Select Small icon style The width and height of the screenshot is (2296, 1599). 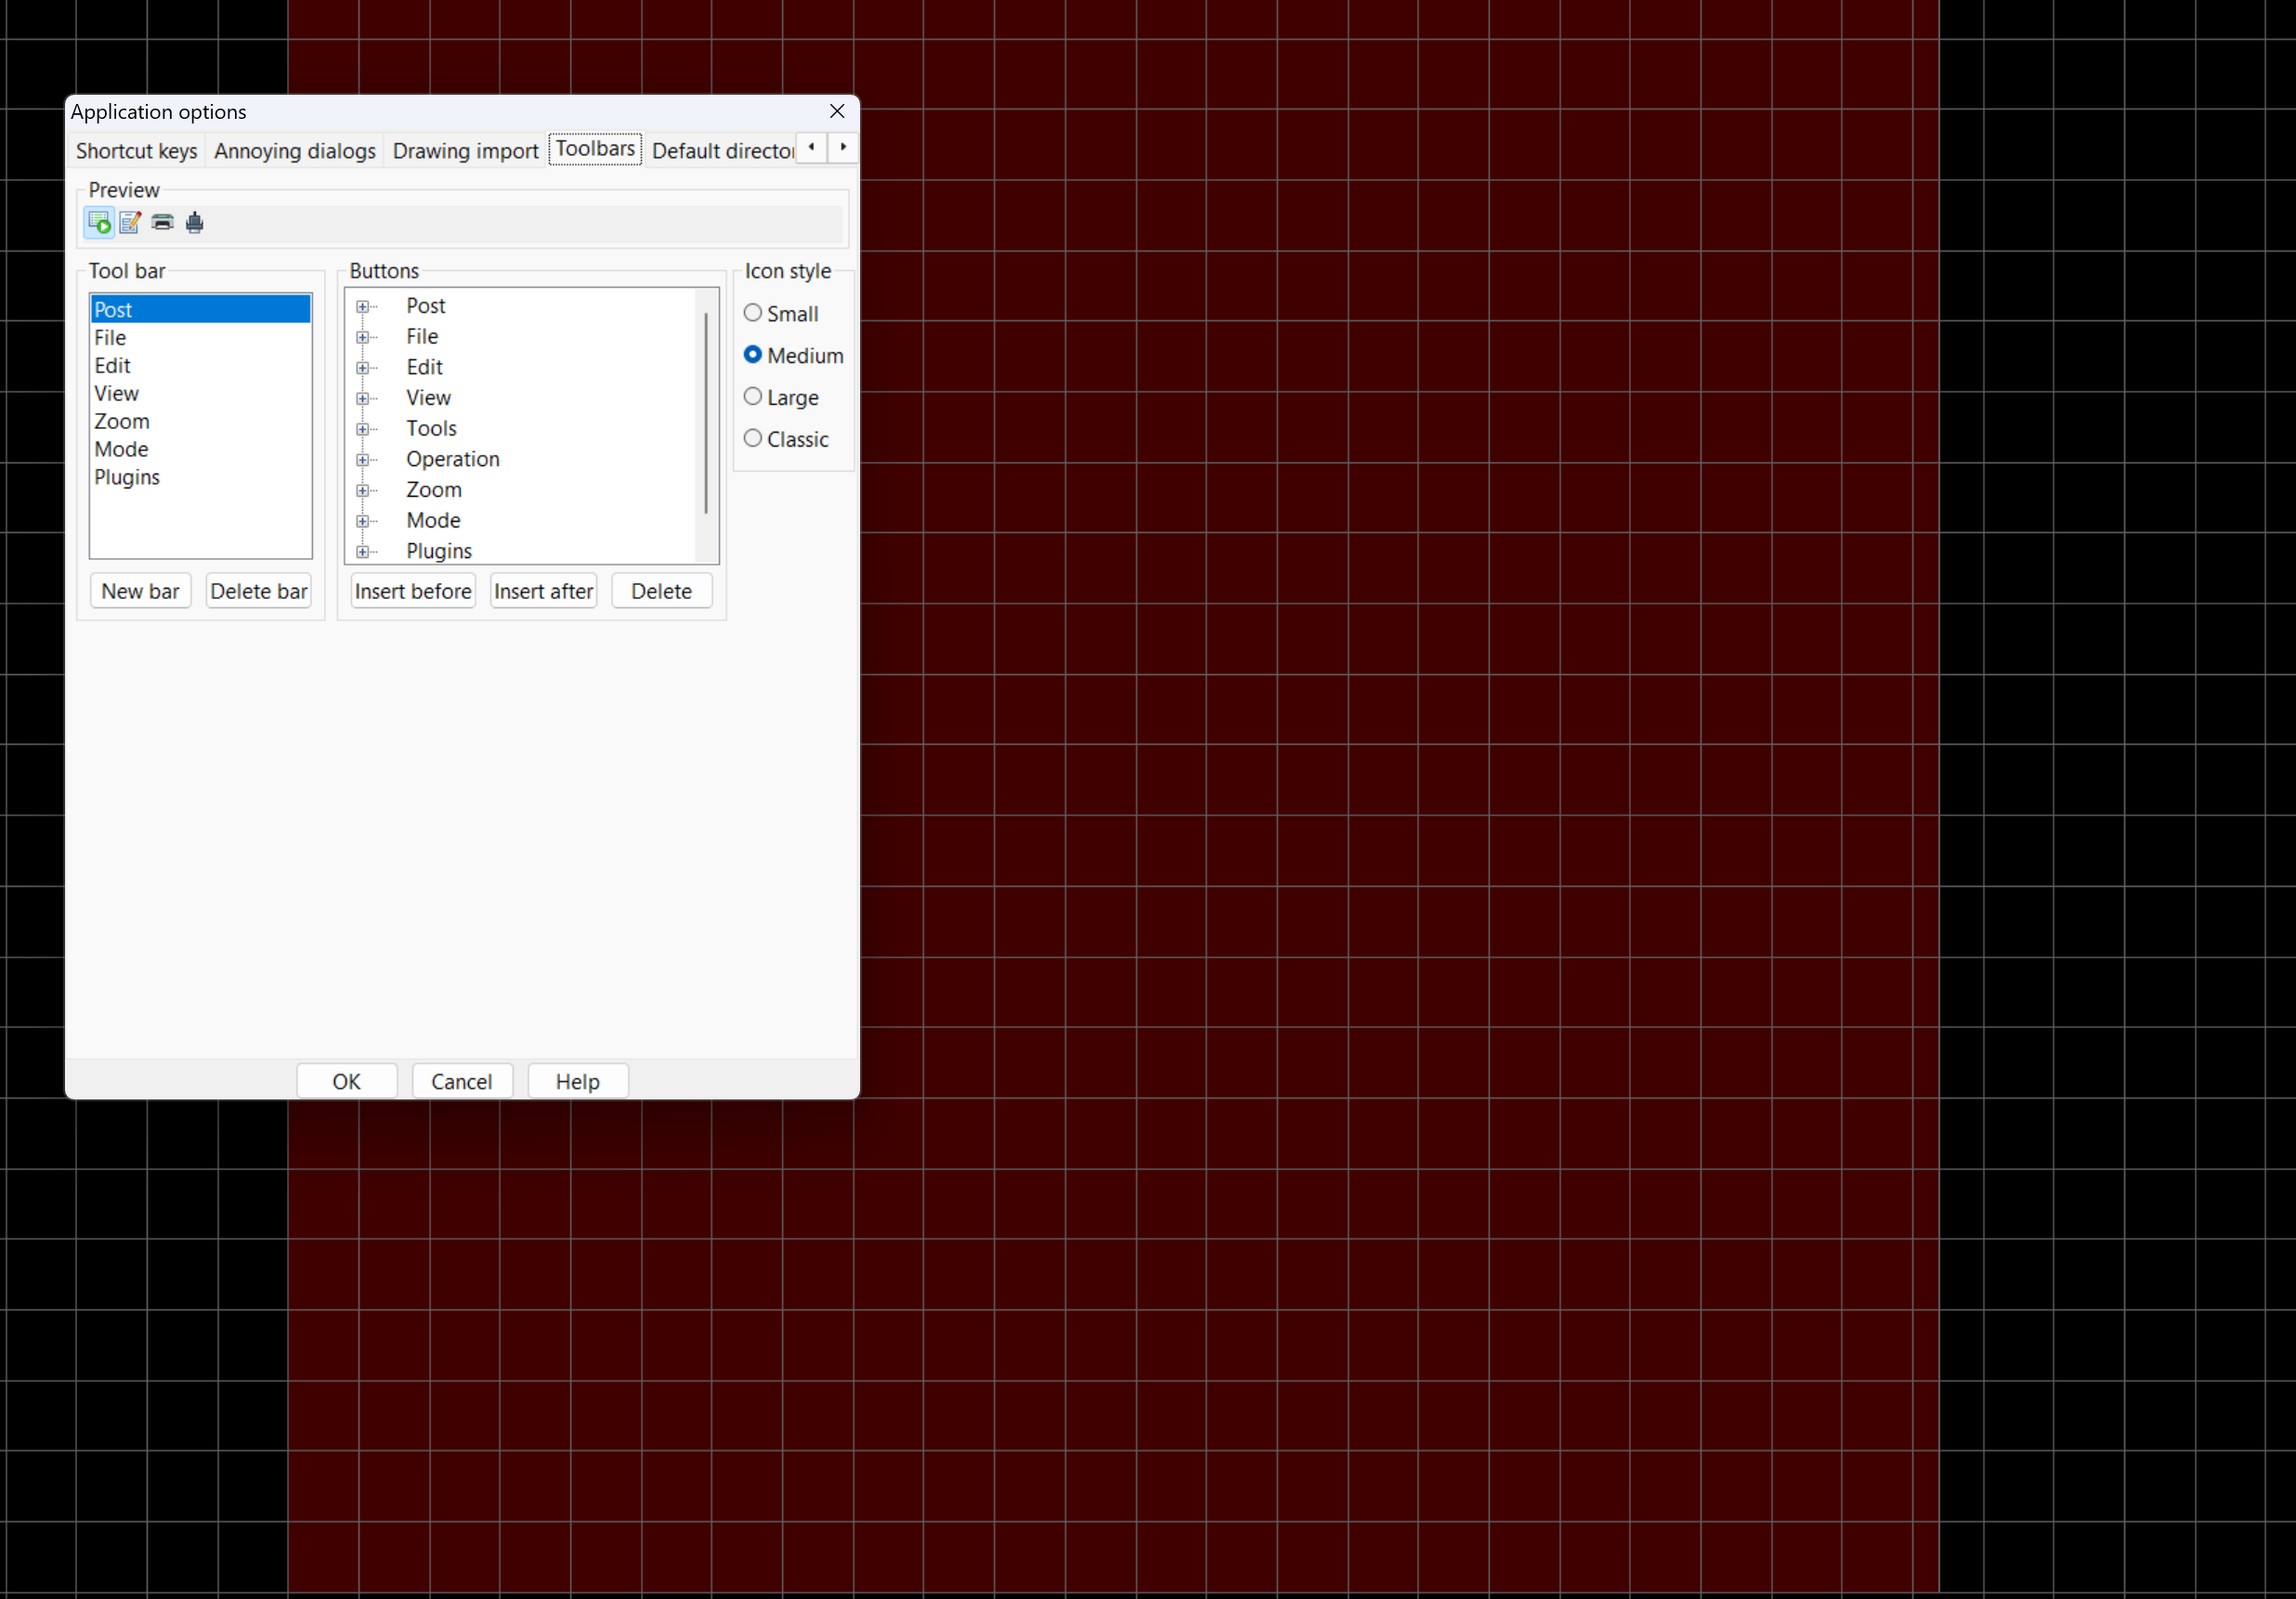coord(753,313)
